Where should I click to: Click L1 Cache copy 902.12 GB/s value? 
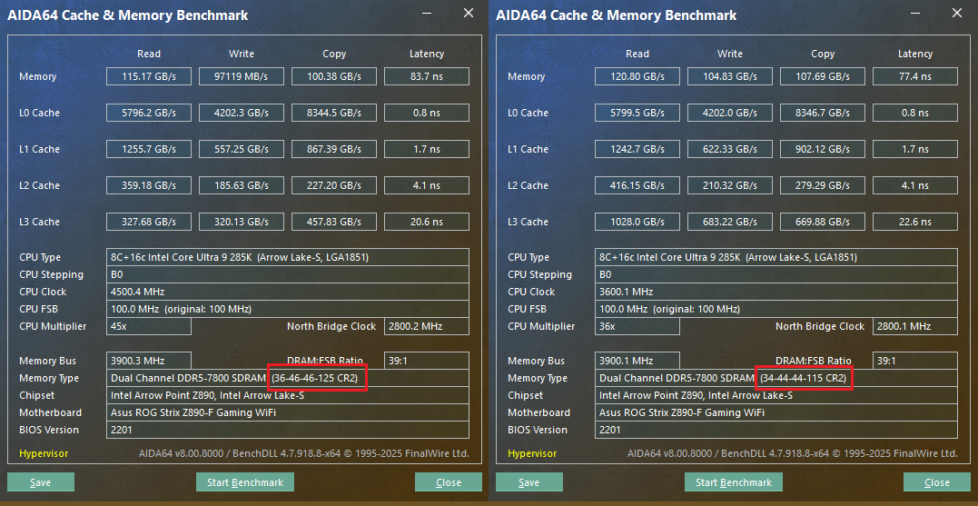(x=822, y=149)
